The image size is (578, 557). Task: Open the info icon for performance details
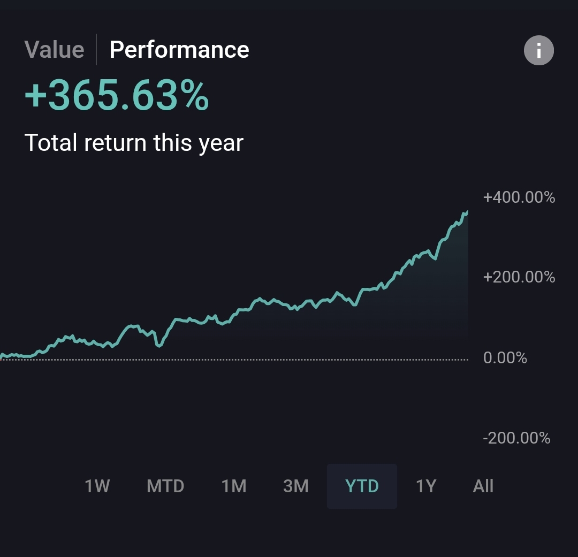click(x=538, y=51)
